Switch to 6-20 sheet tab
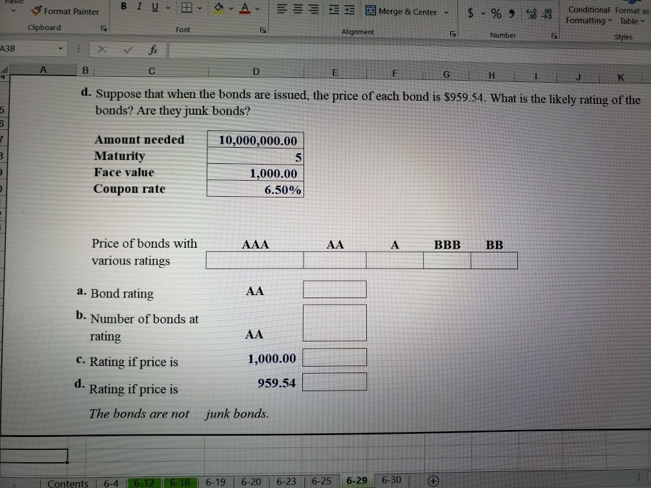This screenshot has height=488, width=651. (251, 482)
